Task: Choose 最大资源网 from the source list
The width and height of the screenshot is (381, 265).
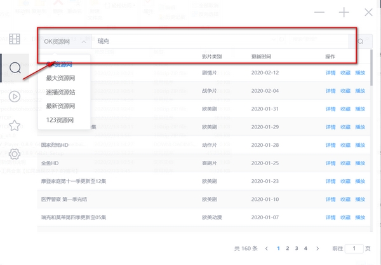Action: tap(60, 78)
